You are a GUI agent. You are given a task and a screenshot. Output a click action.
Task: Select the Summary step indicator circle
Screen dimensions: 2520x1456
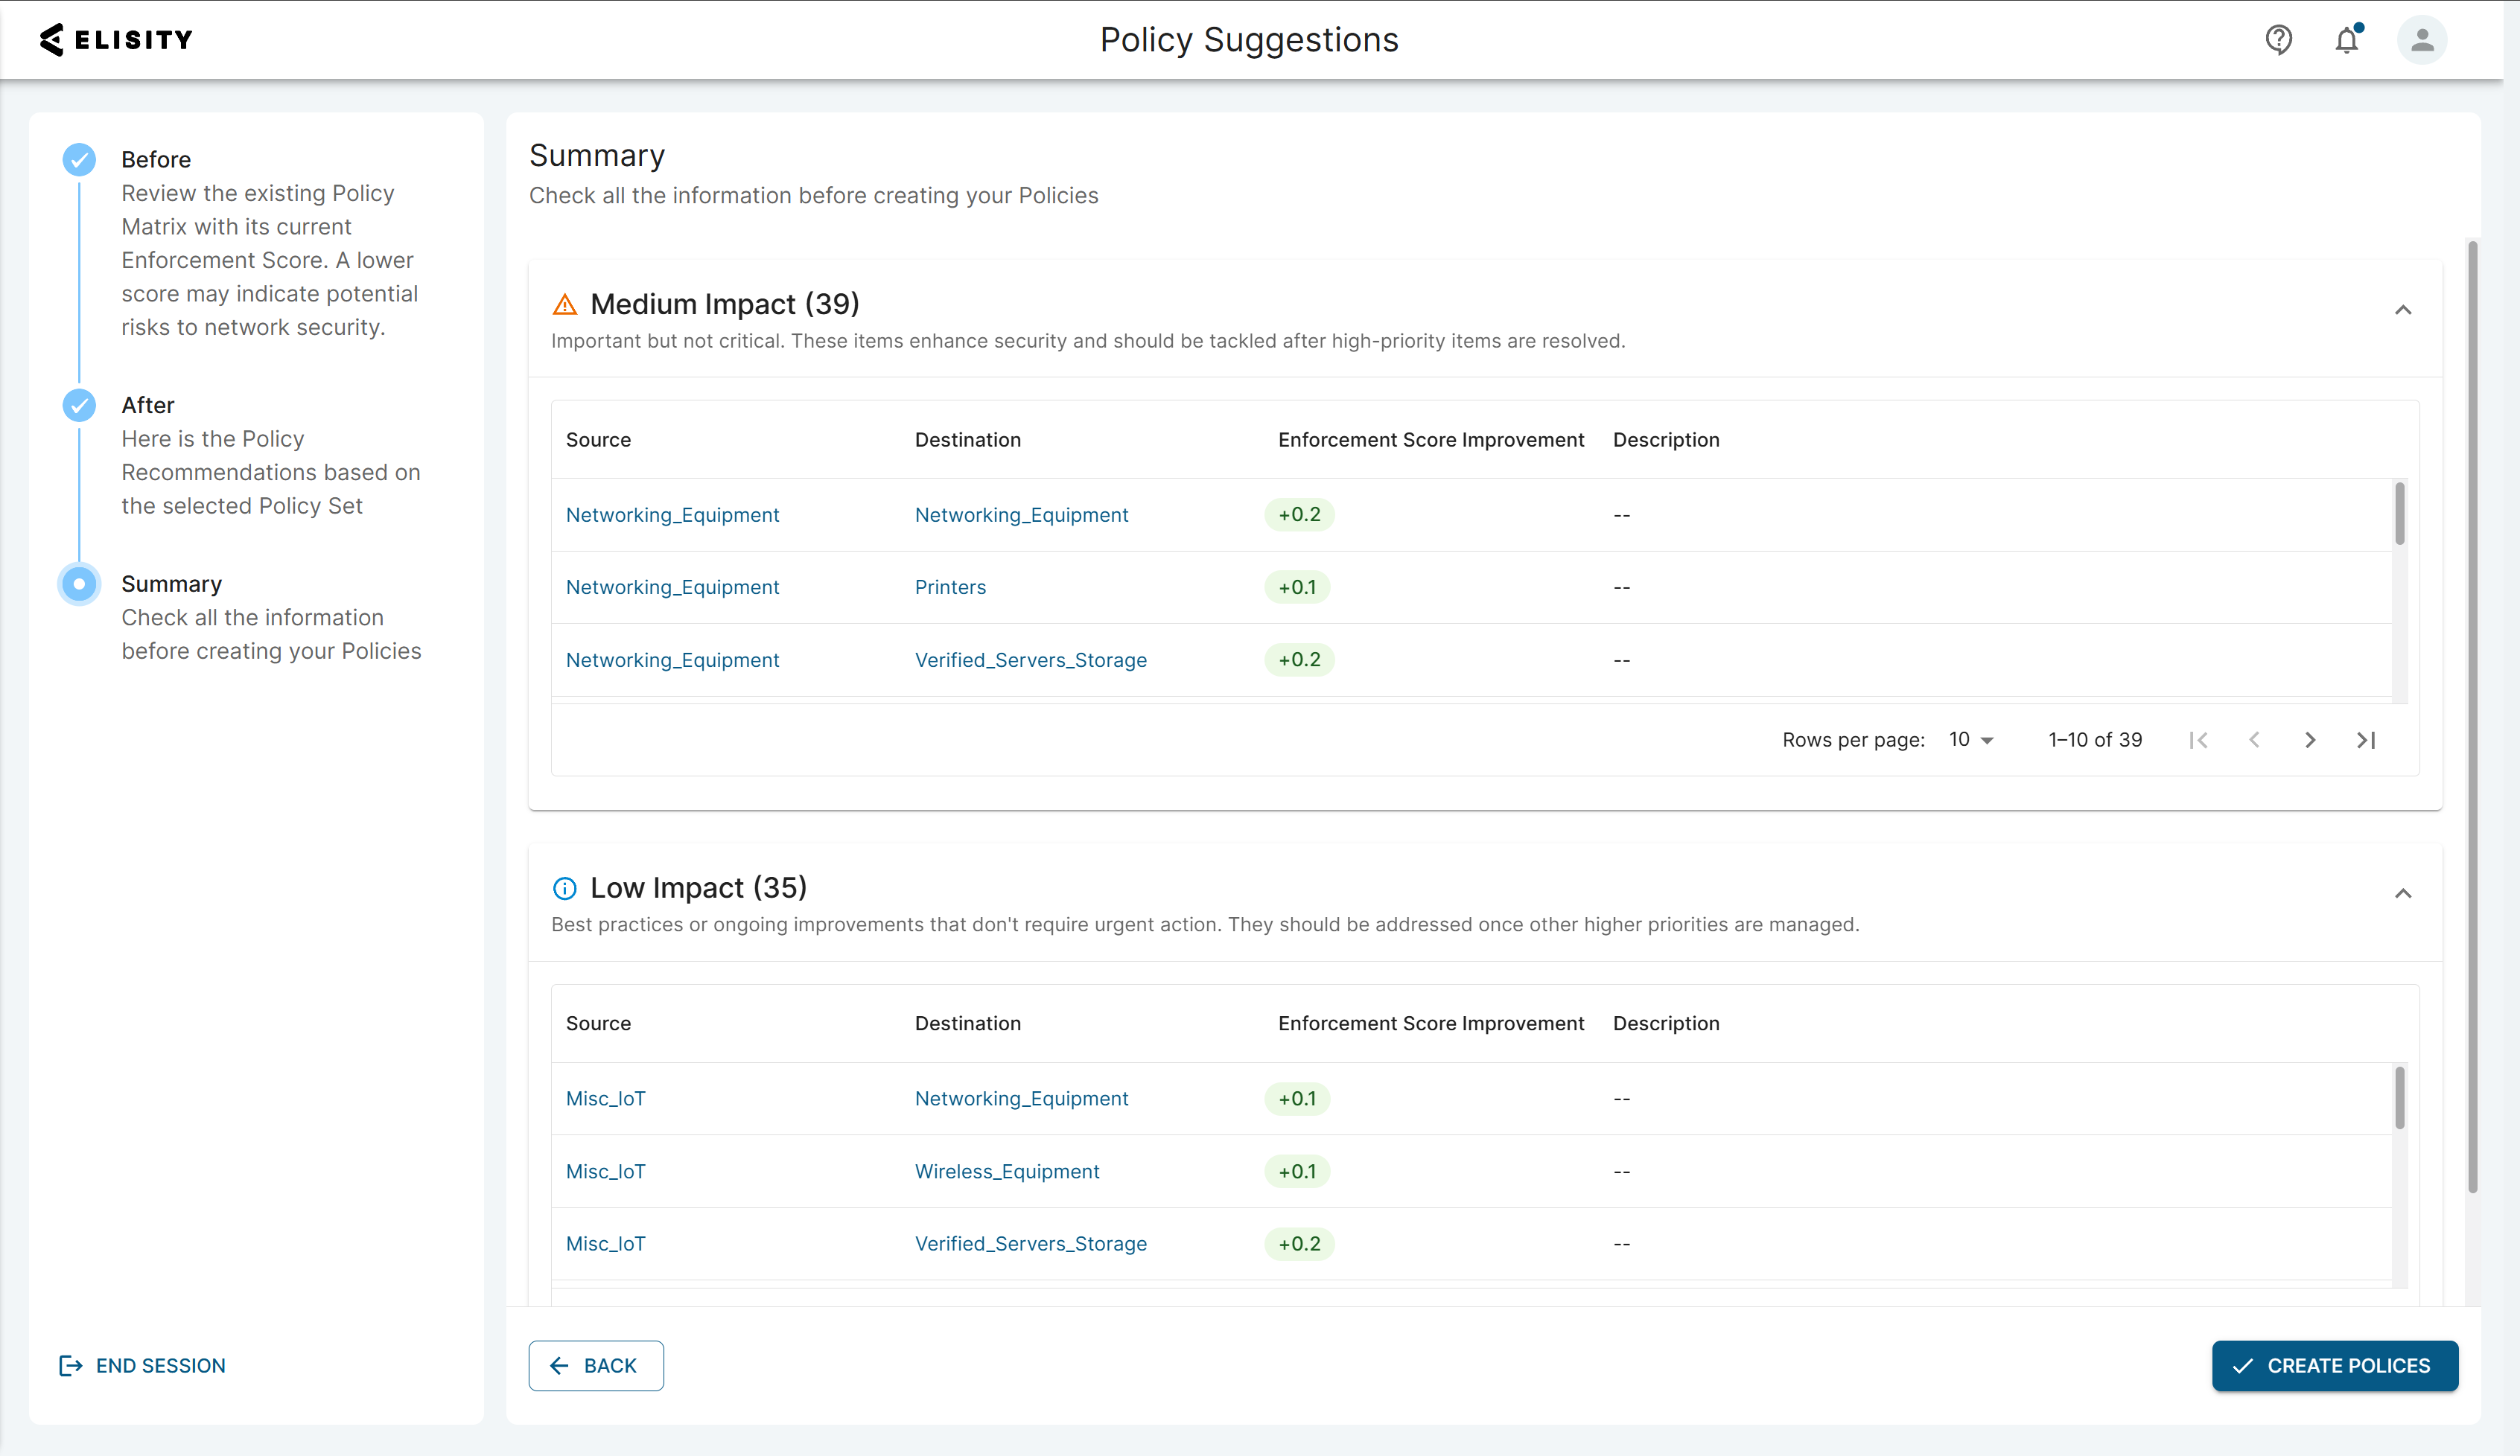79,584
